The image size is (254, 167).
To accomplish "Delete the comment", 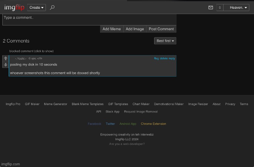I will pyautogui.click(x=164, y=59).
